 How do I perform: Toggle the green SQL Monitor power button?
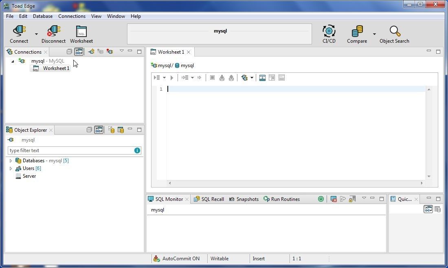click(x=321, y=199)
